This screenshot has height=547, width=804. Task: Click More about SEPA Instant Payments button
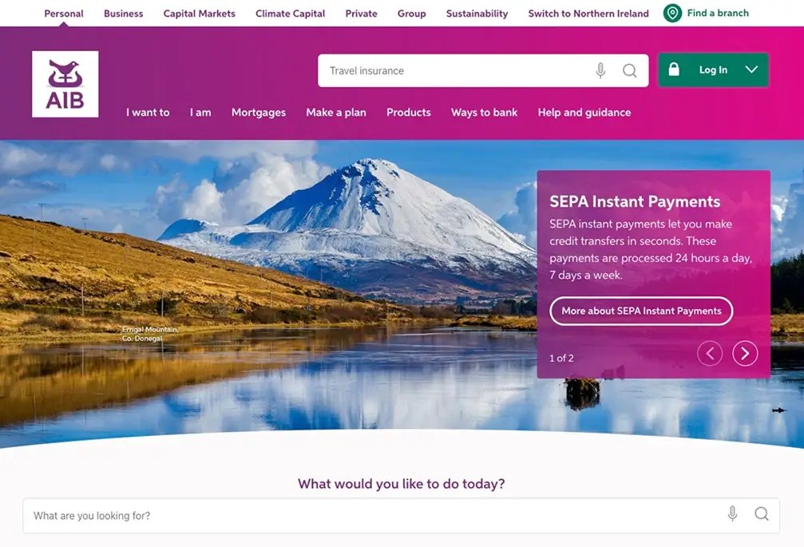(x=641, y=311)
